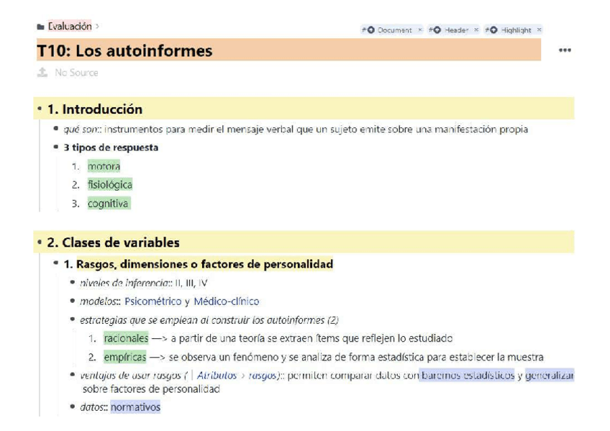Click highlighted word motora
Image resolution: width=610 pixels, height=431 pixels.
(104, 166)
